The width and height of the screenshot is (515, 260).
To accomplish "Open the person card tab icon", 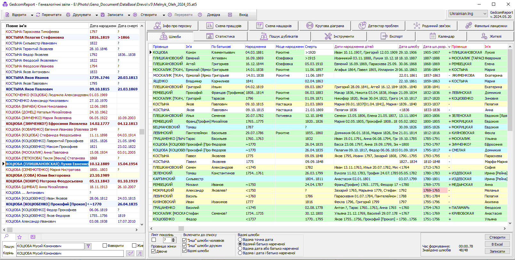I will (x=33, y=237).
